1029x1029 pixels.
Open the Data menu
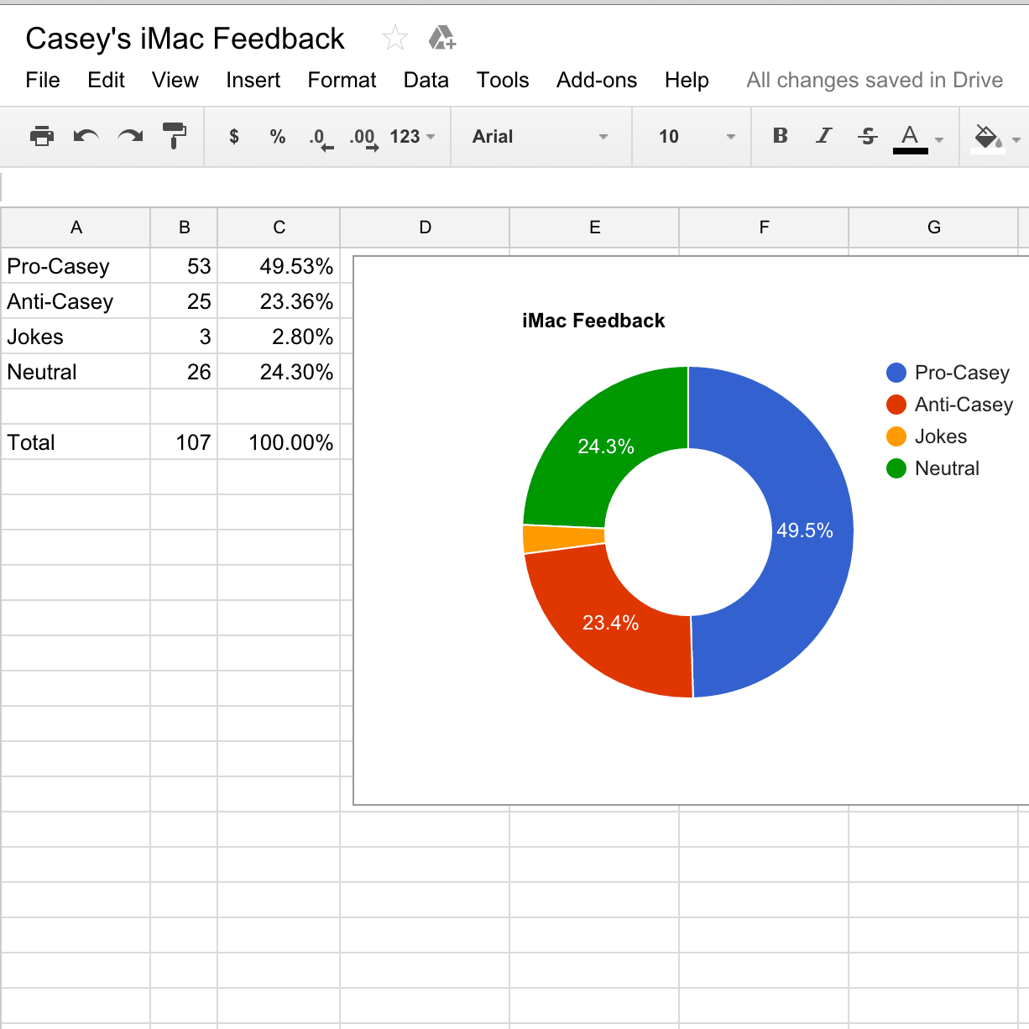[426, 80]
